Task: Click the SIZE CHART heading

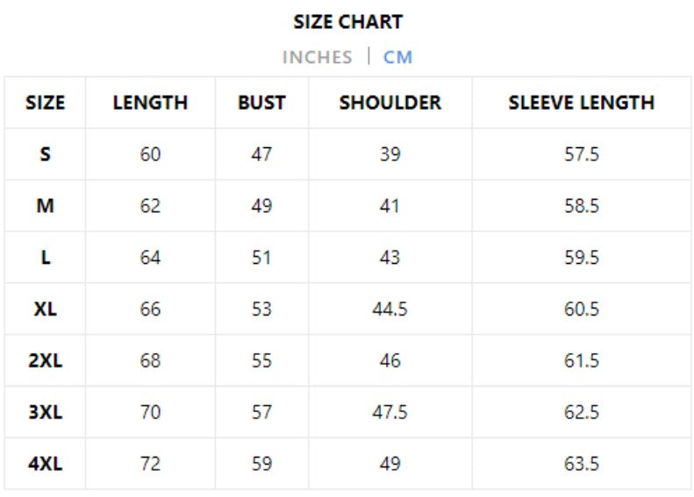Action: (348, 22)
